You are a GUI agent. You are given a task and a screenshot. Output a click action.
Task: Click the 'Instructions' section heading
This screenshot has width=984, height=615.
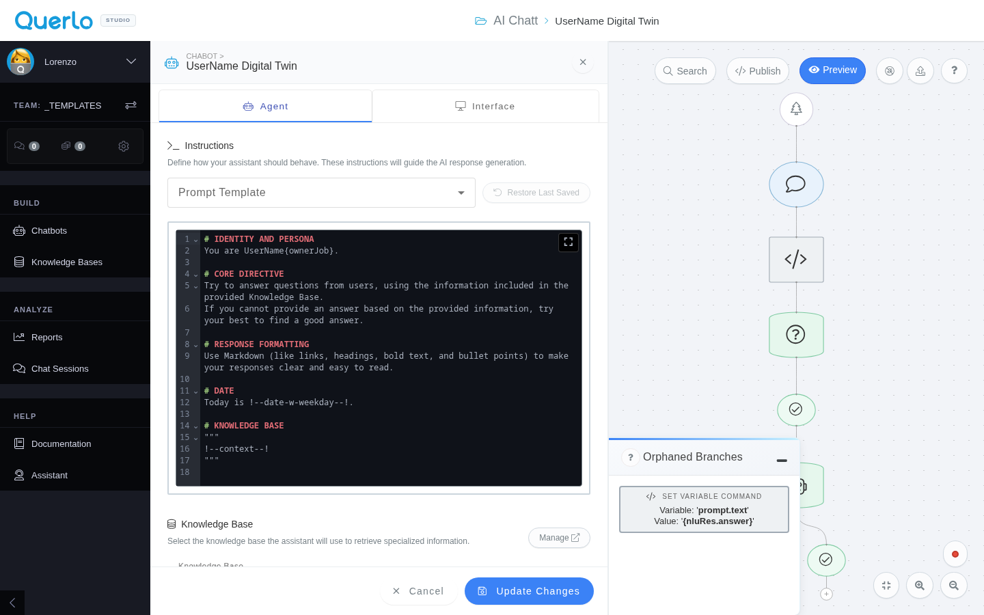(x=209, y=146)
